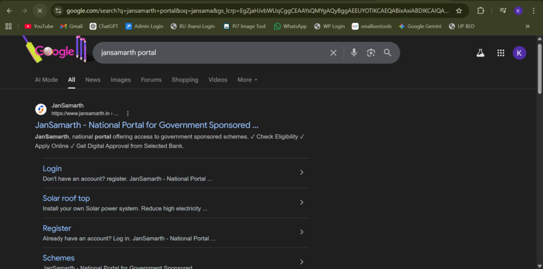
Task: Go back to the previous page
Action: (10, 11)
